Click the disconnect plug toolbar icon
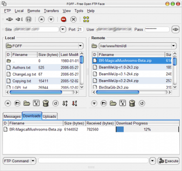Image resolution: width=182 pixels, height=171 pixels. tap(19, 20)
